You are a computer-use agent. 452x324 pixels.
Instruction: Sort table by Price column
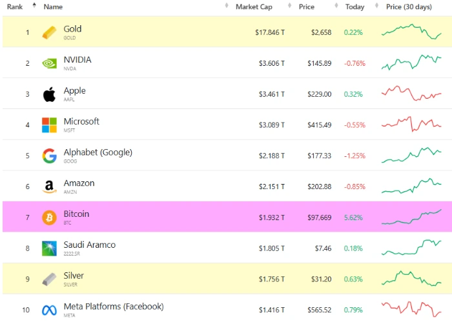click(307, 6)
